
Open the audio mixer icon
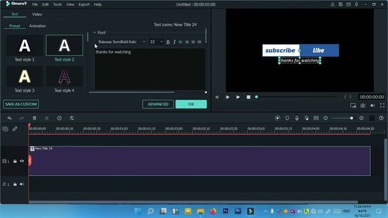click(306, 118)
